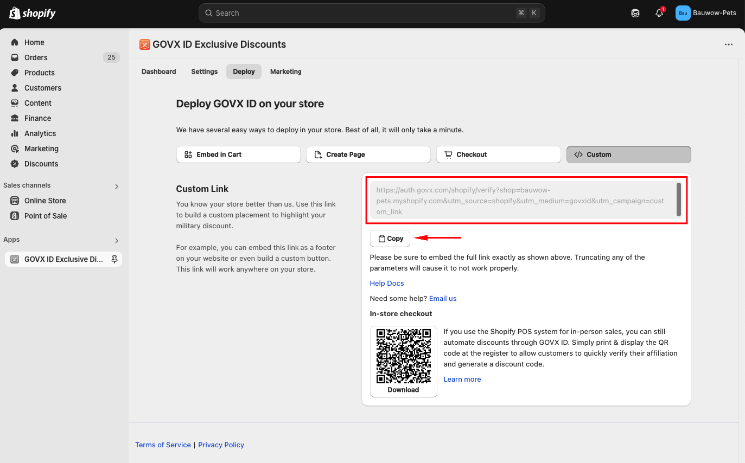The width and height of the screenshot is (745, 463).
Task: Click the QR code image
Action: (x=404, y=356)
